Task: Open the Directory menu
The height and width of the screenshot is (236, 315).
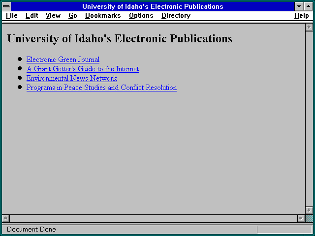Action: pyautogui.click(x=176, y=16)
